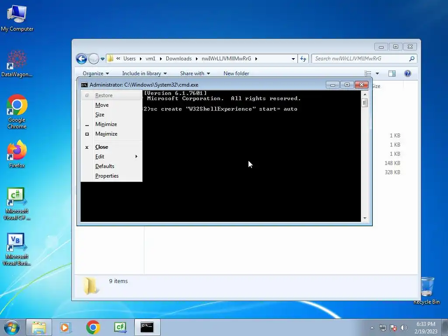Select the 148 KB file size entry
The width and height of the screenshot is (448, 336).
pyautogui.click(x=392, y=163)
